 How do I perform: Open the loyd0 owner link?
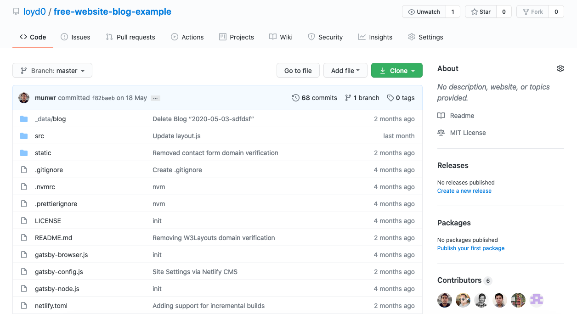(x=34, y=12)
